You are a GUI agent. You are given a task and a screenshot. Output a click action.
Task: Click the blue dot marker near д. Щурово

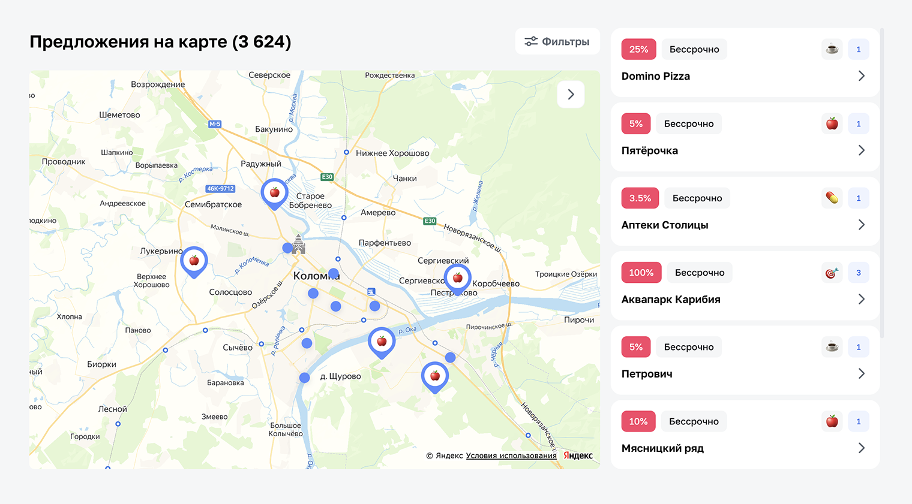(x=305, y=378)
